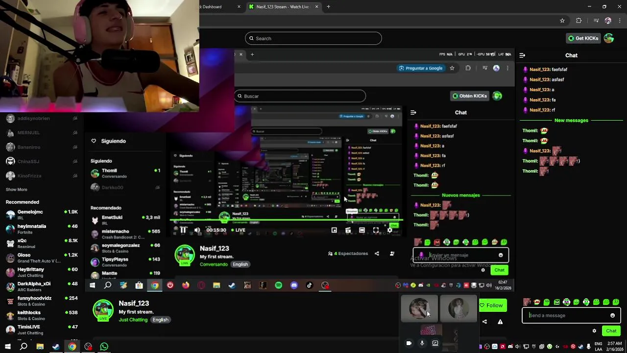Open the ChinaSSJ followed channel
The height and width of the screenshot is (353, 627).
pos(42,161)
